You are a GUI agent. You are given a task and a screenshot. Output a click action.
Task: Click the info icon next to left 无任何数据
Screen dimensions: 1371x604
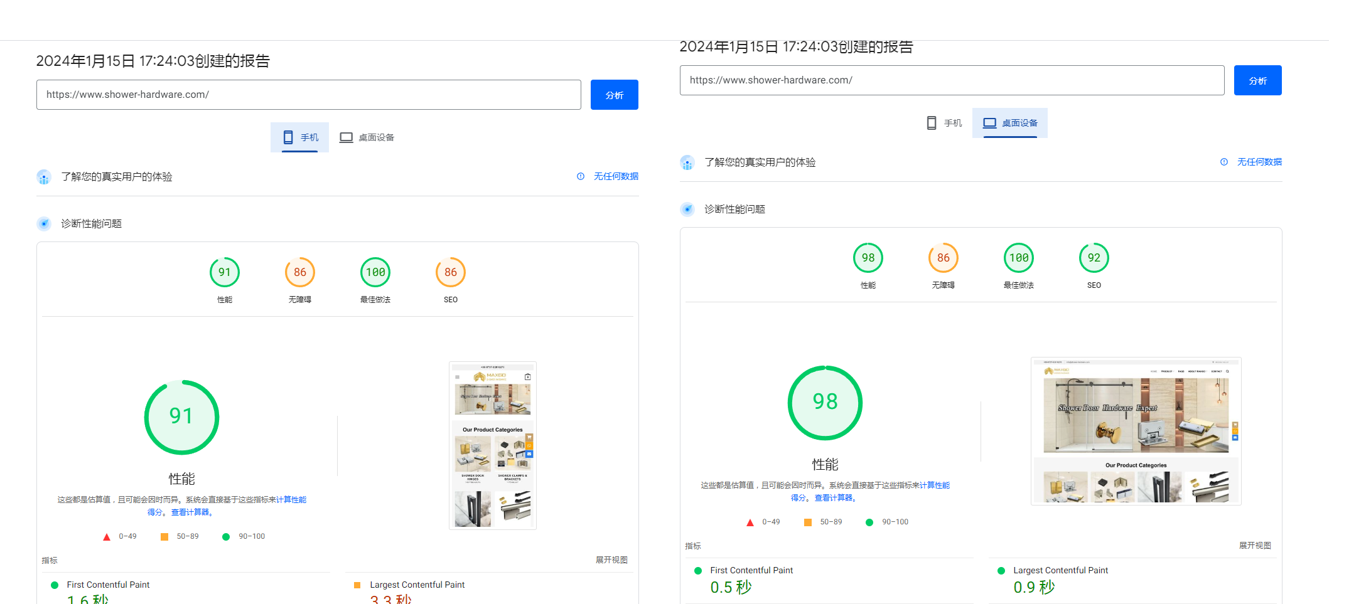(579, 176)
